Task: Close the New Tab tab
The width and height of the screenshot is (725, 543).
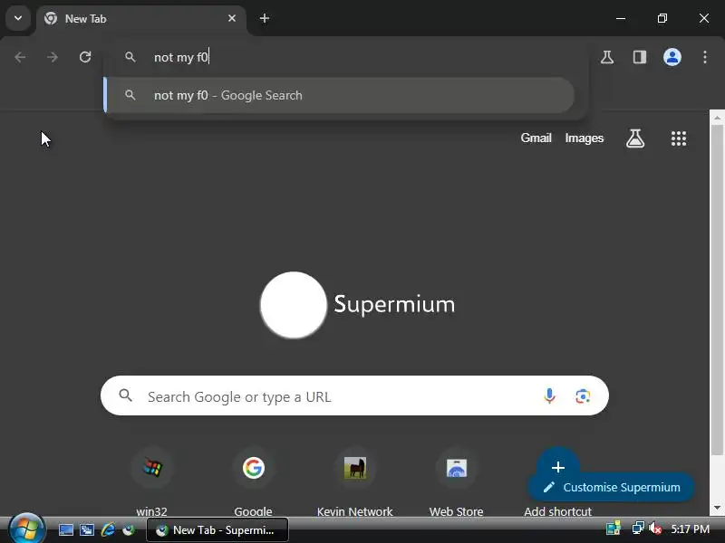Action: (232, 18)
